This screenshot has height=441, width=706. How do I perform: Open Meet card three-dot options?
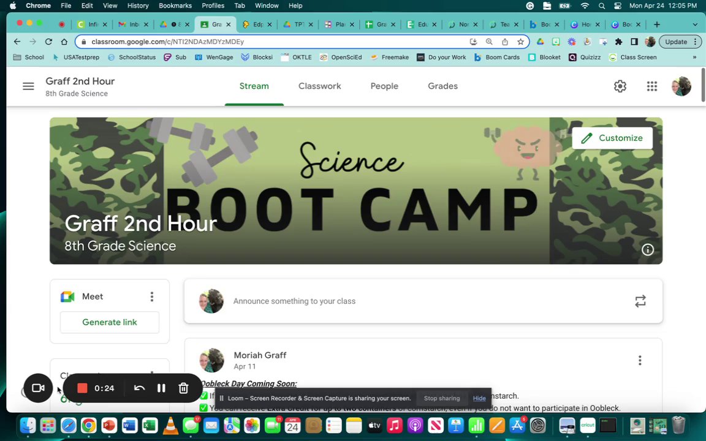pos(152,296)
